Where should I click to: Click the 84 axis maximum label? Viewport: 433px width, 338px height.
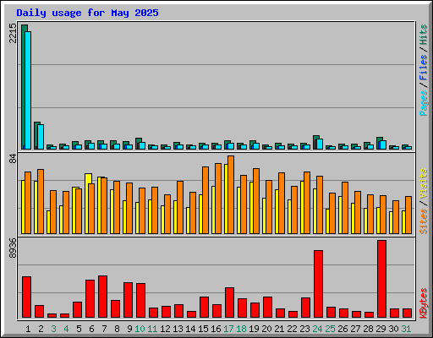(x=13, y=159)
